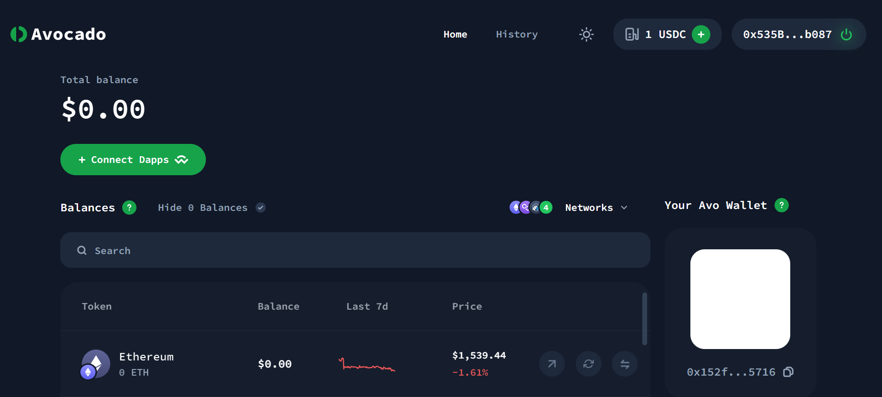Click the green power disconnect icon

[x=846, y=34]
